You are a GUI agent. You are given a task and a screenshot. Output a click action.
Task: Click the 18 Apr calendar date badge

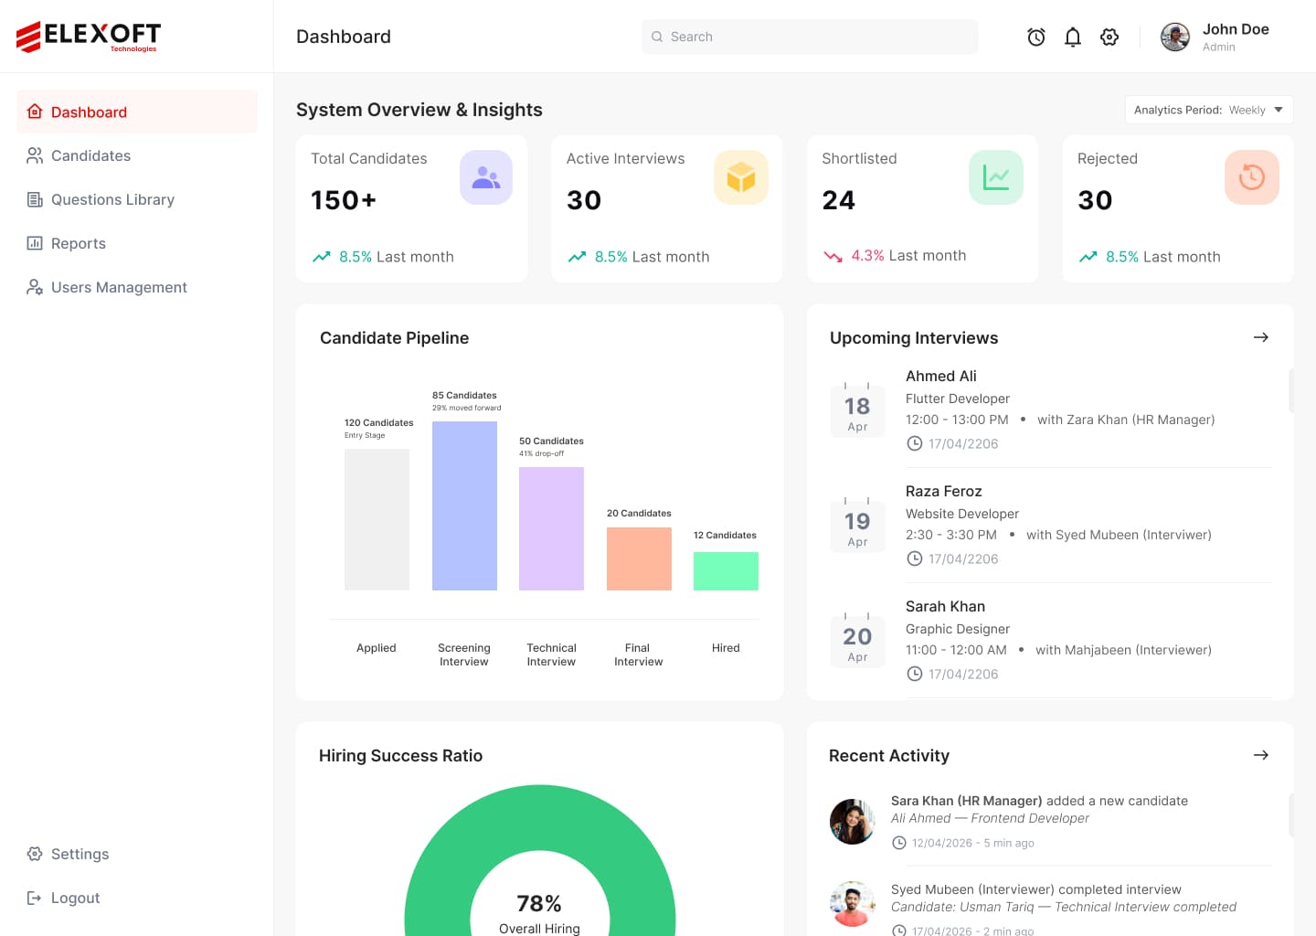pyautogui.click(x=857, y=410)
